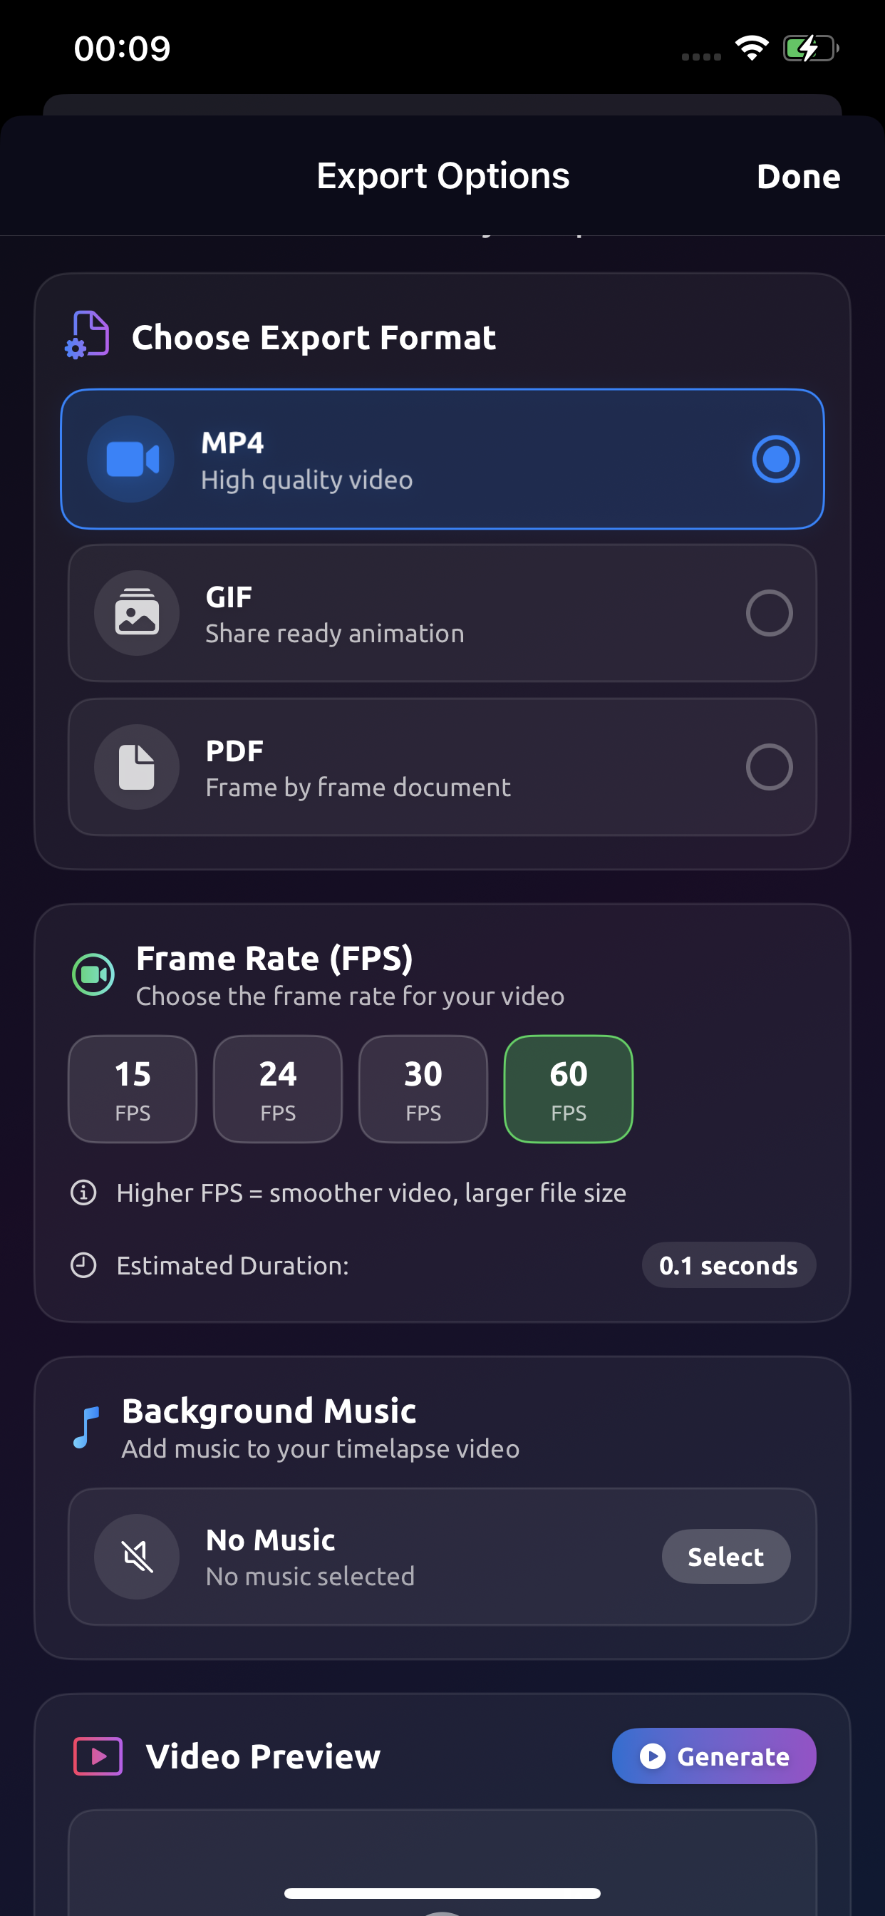Viewport: 885px width, 1916px height.
Task: Tap Generate to create video preview
Action: click(x=713, y=1756)
